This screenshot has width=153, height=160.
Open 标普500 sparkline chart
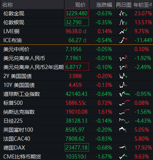tap(125, 103)
